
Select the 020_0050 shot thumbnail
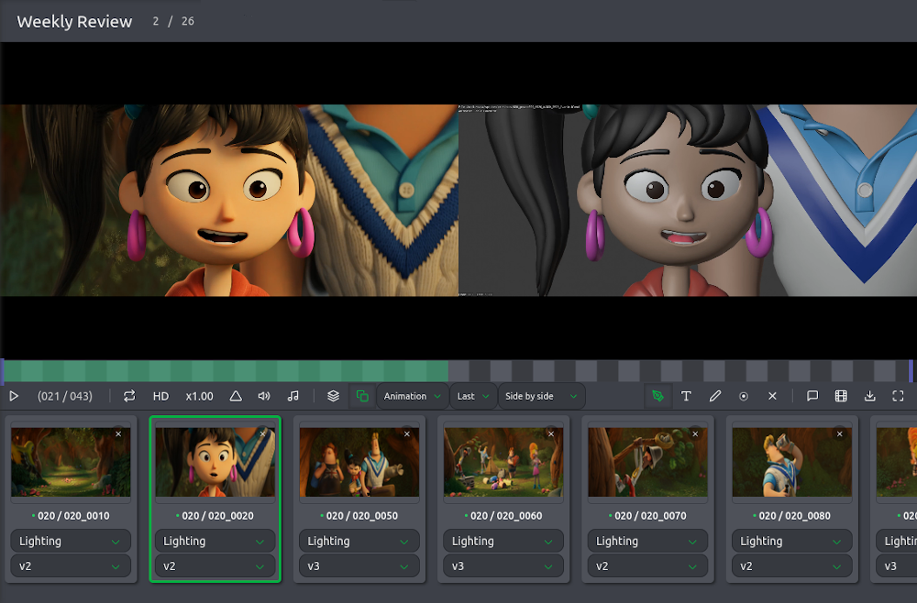[359, 463]
